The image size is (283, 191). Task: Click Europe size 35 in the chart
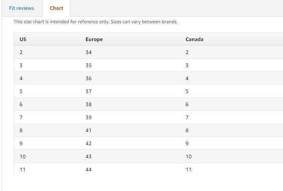pyautogui.click(x=89, y=66)
